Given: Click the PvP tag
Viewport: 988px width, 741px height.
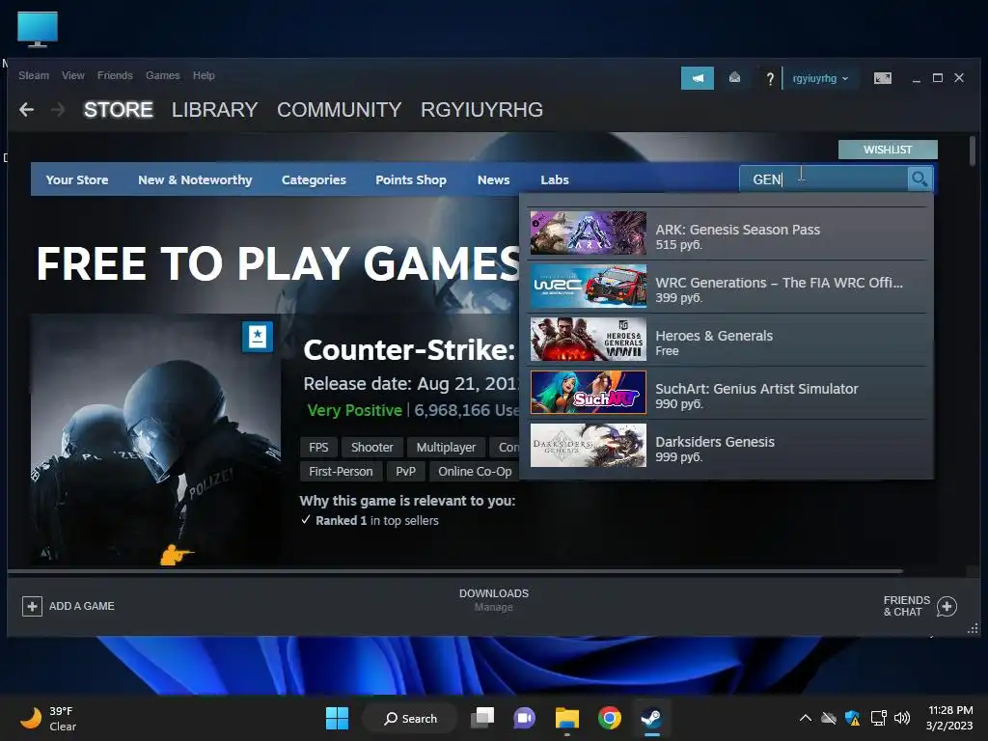Looking at the screenshot, I should point(405,471).
